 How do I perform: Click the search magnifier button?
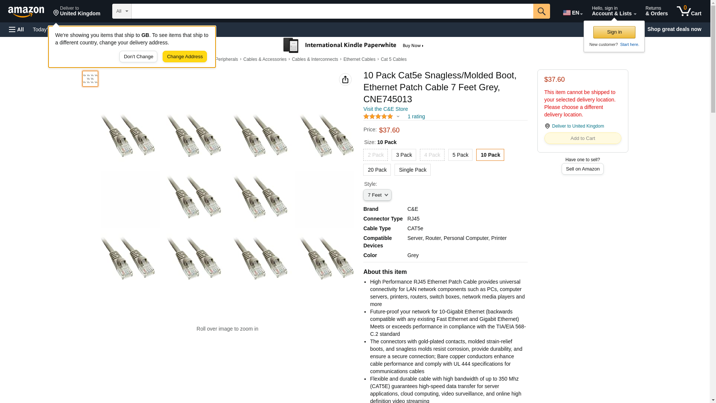tap(541, 11)
